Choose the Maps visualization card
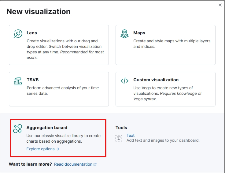Screen dimensions: 225x173 point(165,45)
